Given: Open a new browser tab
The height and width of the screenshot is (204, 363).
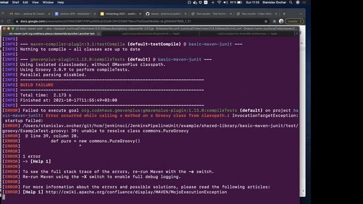Looking at the screenshot, I should pyautogui.click(x=284, y=14).
